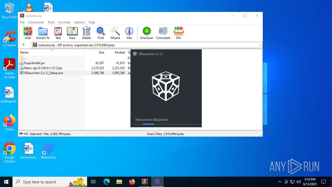332x187 pixels.
Task: Open the volume speaker tray icon
Action: click(299, 182)
